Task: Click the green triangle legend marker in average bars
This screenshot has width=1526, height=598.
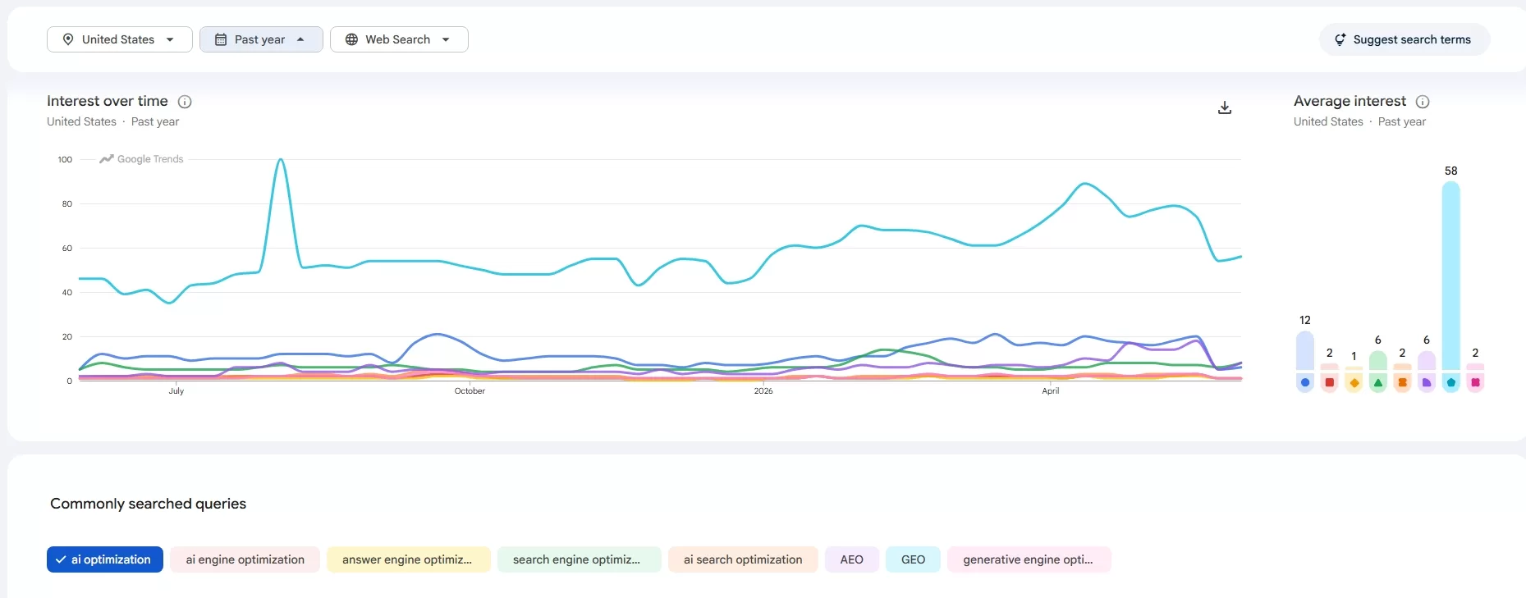Action: tap(1378, 382)
